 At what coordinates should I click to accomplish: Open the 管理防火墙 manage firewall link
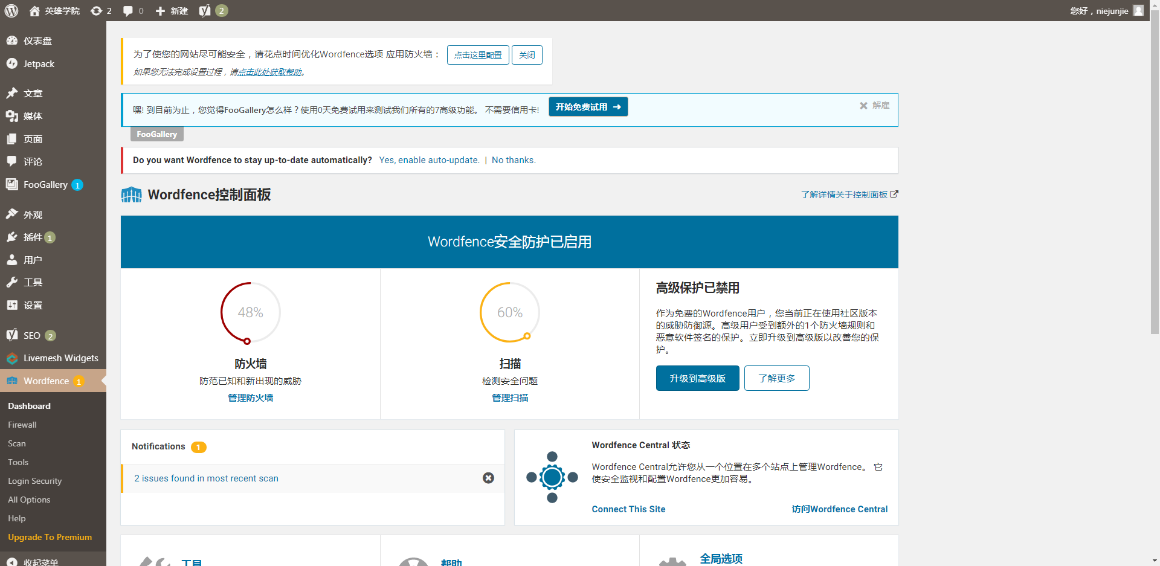pos(250,397)
